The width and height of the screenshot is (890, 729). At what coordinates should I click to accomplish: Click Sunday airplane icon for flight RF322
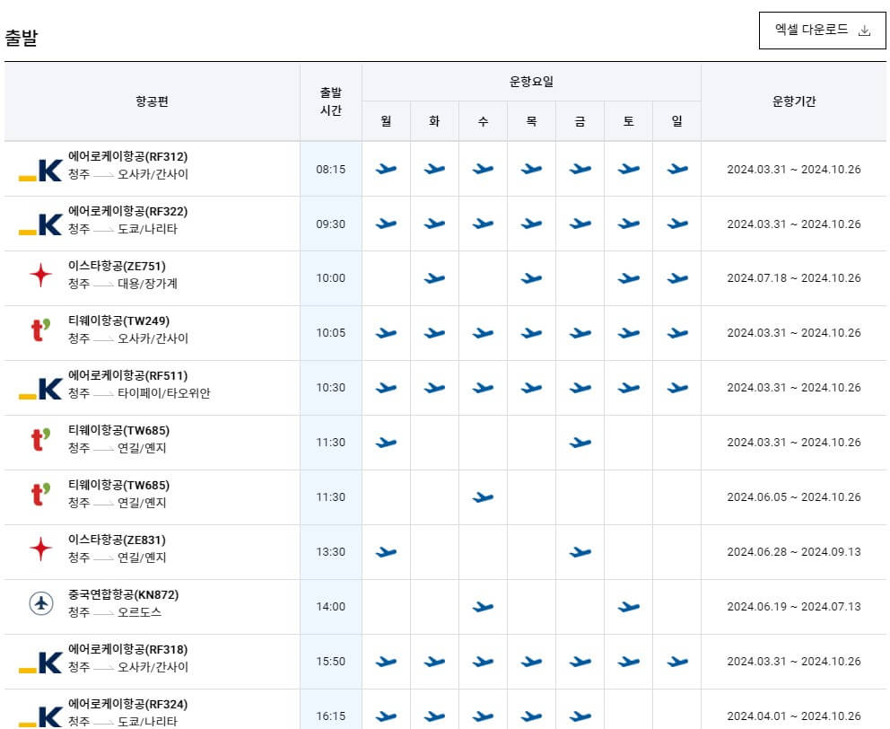(x=676, y=223)
